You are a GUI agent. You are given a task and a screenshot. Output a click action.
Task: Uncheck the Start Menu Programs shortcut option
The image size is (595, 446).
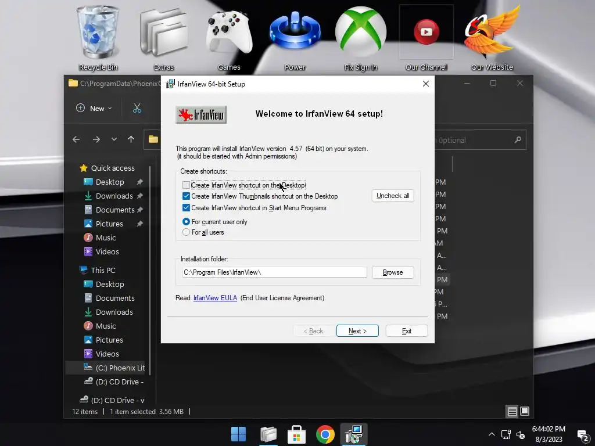click(x=186, y=208)
